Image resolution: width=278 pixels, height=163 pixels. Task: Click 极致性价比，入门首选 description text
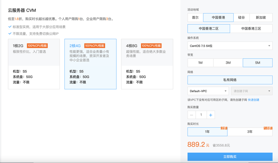(x=29, y=52)
